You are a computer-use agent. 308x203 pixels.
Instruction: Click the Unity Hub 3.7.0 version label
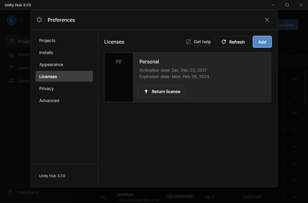click(52, 176)
